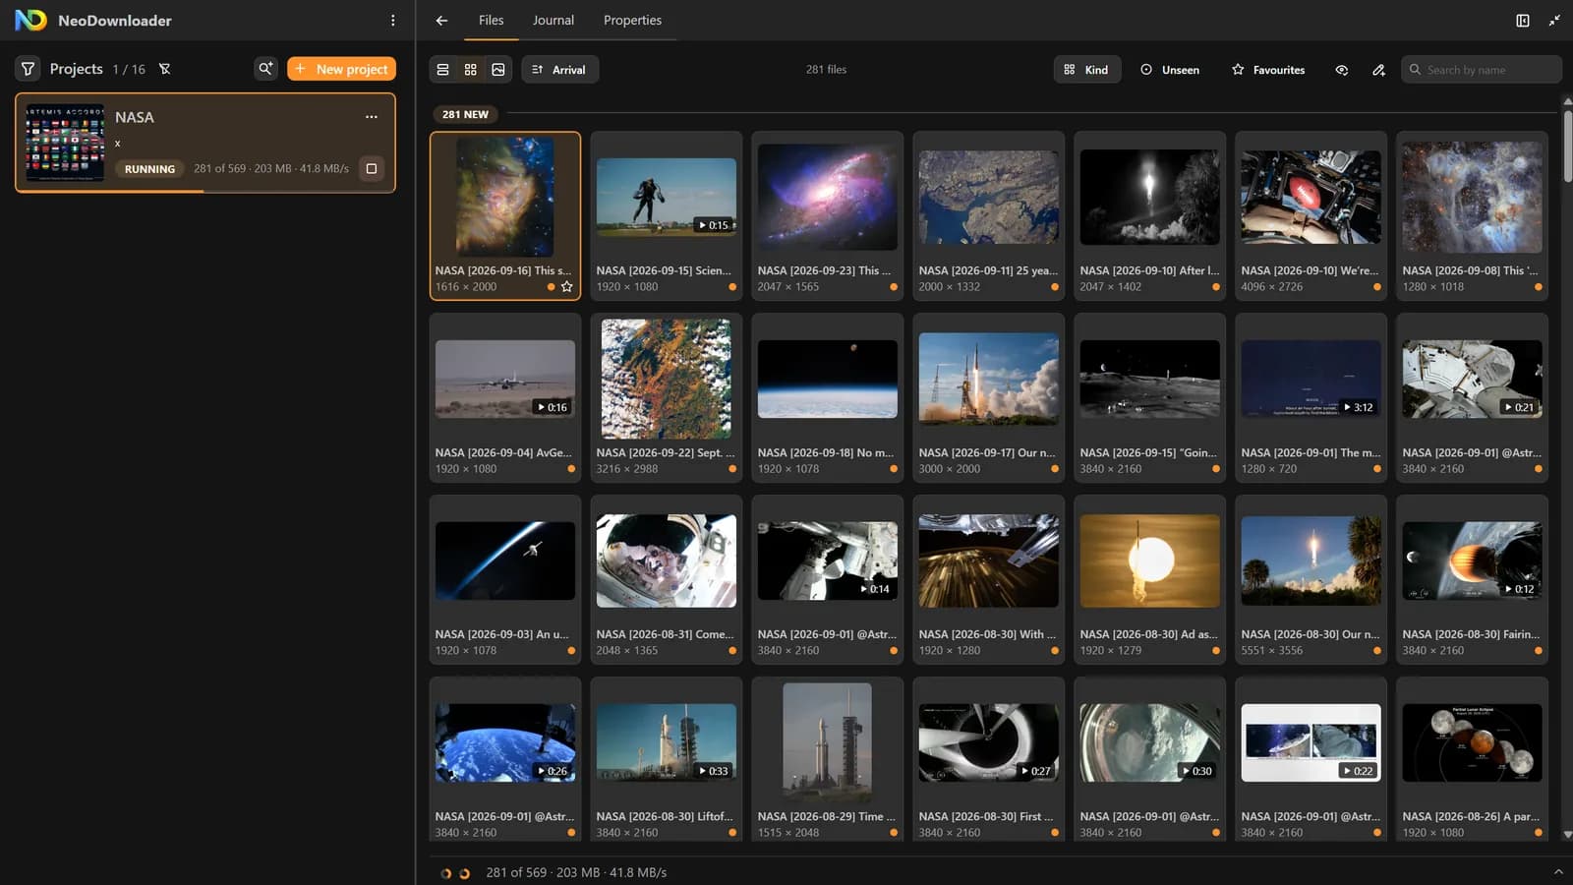Expand the bottom status bar chevron
The image size is (1573, 885).
click(1558, 872)
